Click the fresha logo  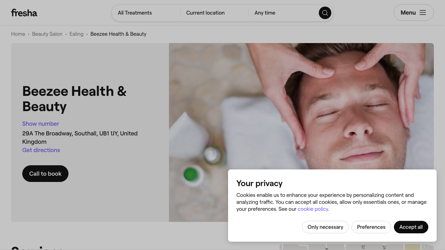[x=24, y=13]
